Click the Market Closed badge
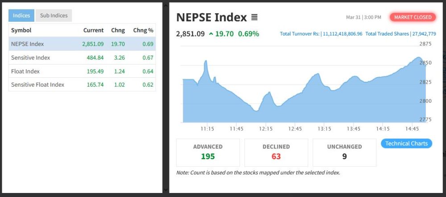Image resolution: width=446 pixels, height=197 pixels. tap(413, 17)
